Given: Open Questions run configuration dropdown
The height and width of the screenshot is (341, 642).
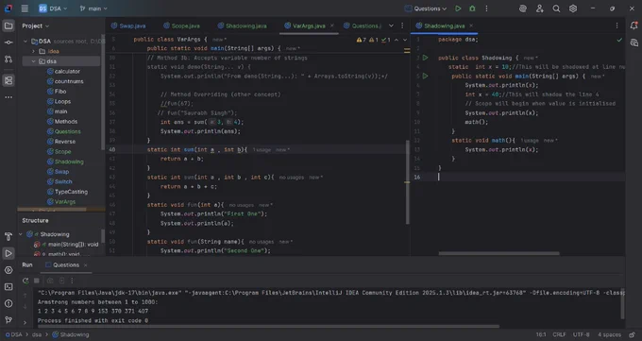Looking at the screenshot, I should point(426,9).
